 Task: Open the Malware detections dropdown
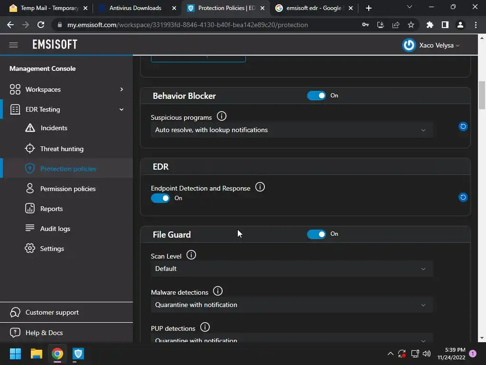point(292,305)
